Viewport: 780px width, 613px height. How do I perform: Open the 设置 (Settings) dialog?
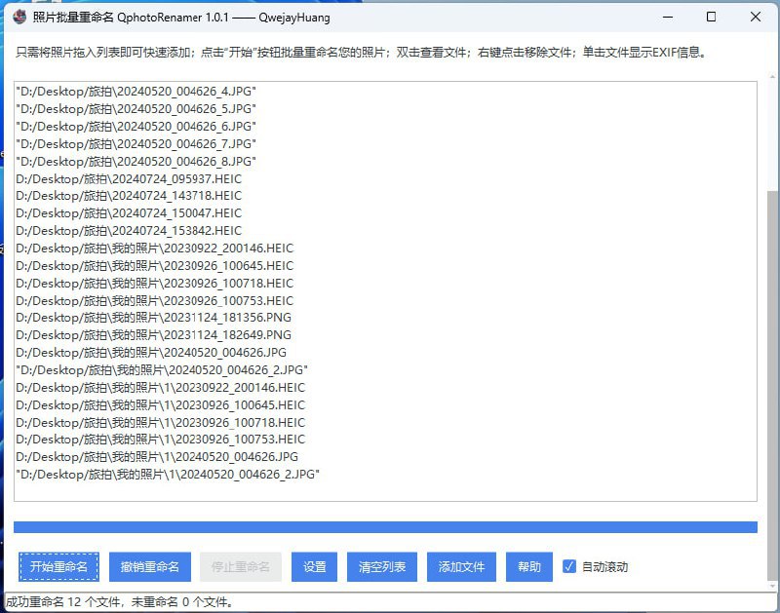coord(314,566)
